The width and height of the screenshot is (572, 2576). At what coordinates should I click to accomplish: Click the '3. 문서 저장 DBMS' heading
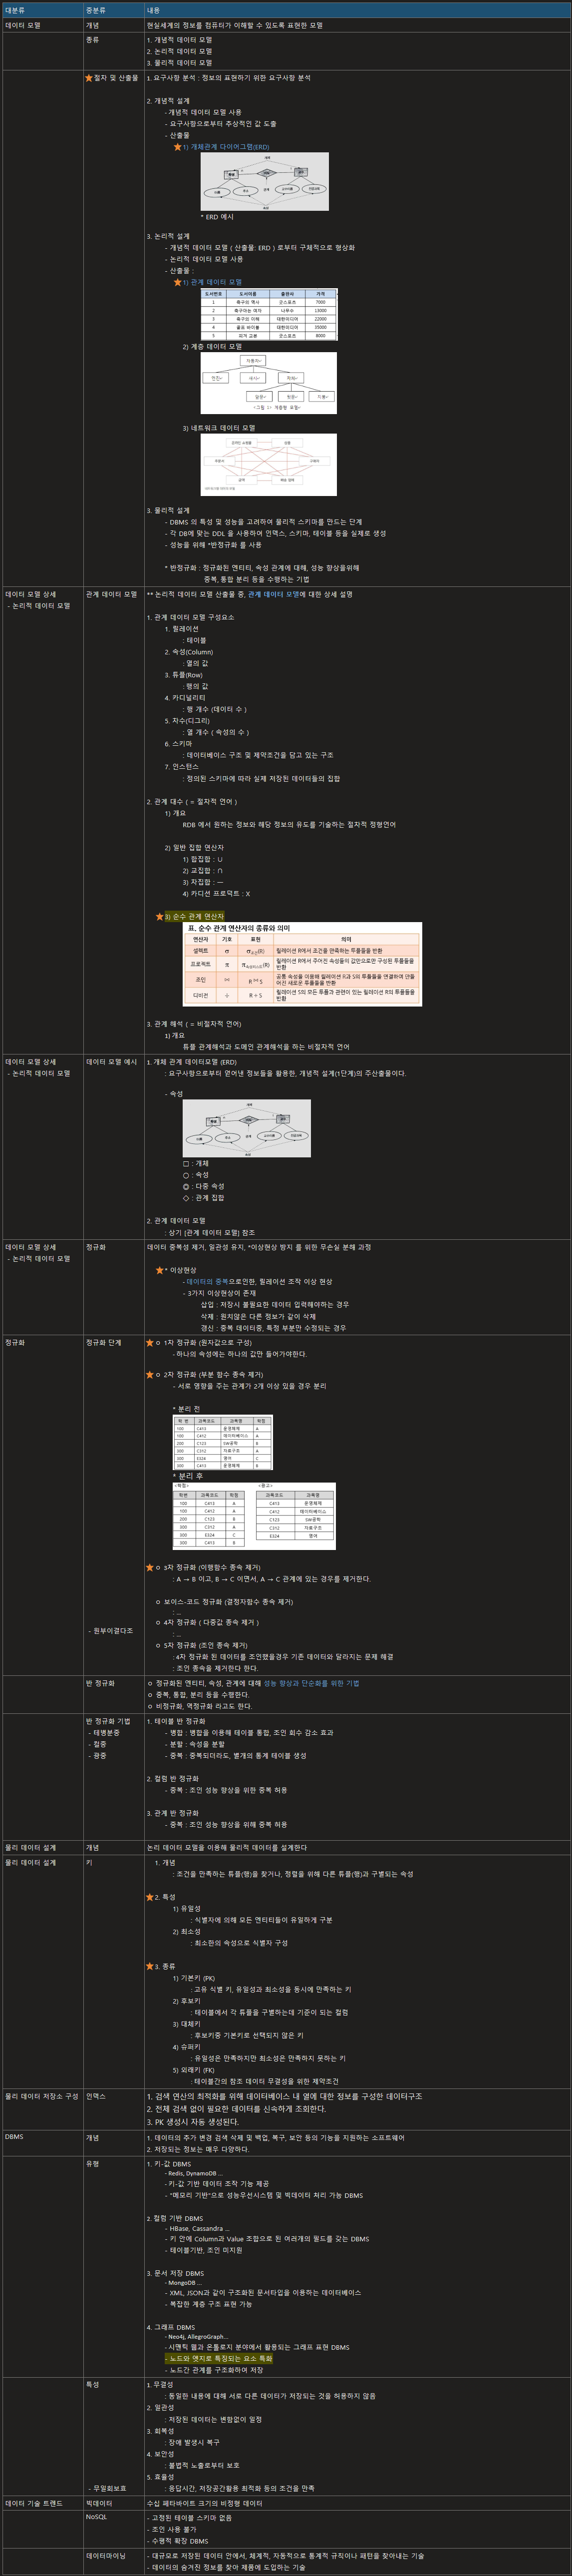(175, 2273)
